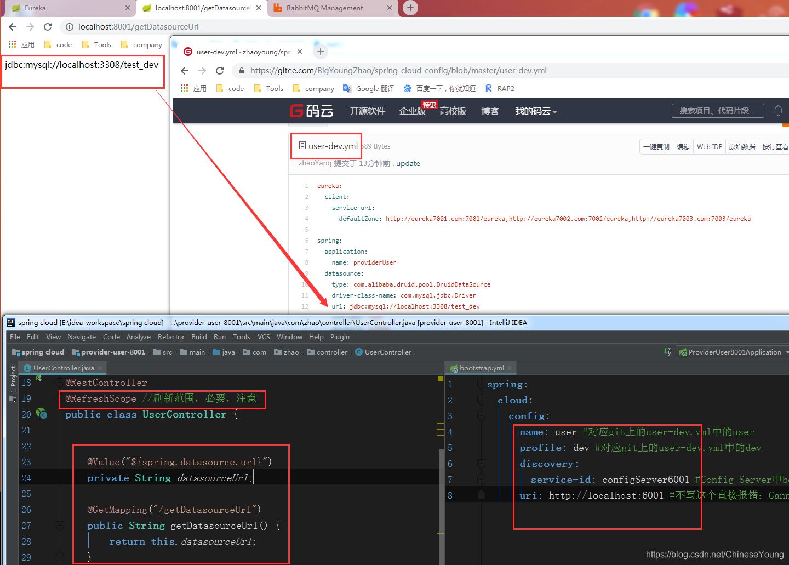Reload the gitee user-dev.yml page
This screenshot has height=565, width=789.
(220, 71)
